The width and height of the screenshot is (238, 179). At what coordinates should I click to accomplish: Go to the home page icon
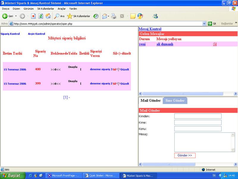(x=48, y=16)
